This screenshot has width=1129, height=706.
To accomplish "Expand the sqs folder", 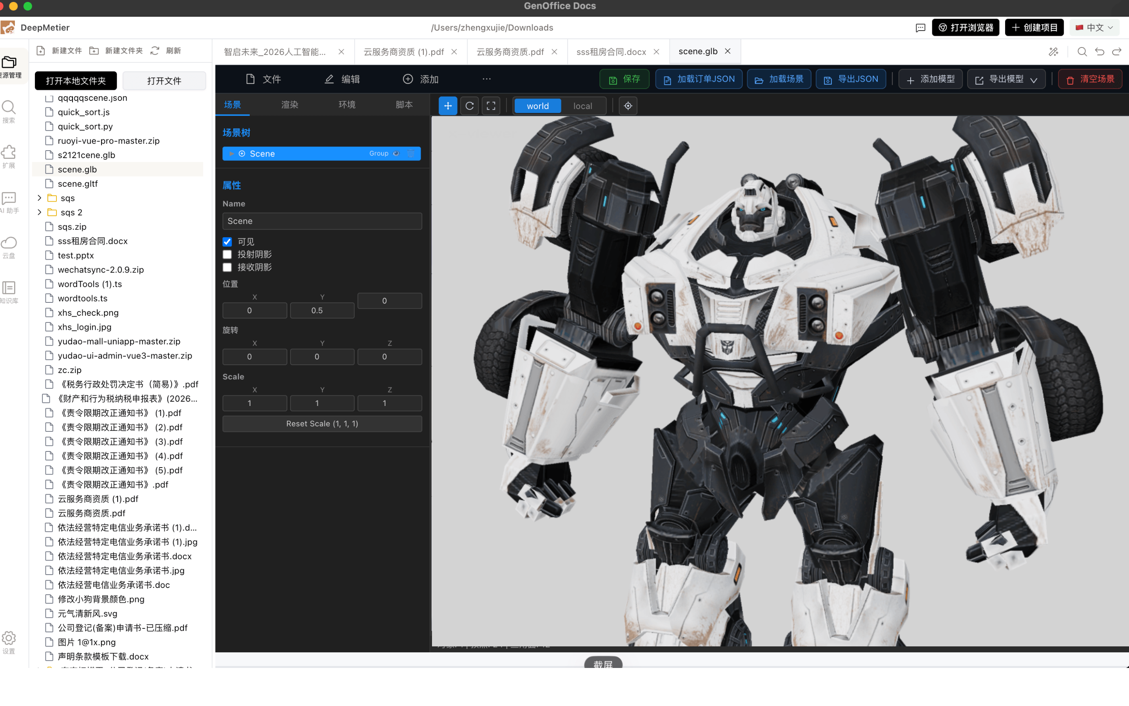I will tap(39, 198).
